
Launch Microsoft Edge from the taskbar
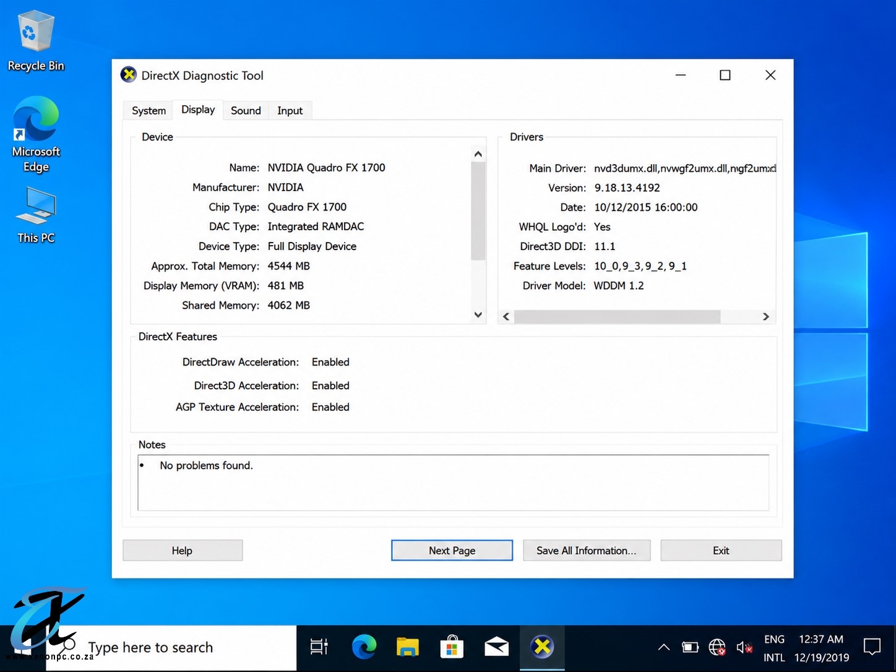364,647
